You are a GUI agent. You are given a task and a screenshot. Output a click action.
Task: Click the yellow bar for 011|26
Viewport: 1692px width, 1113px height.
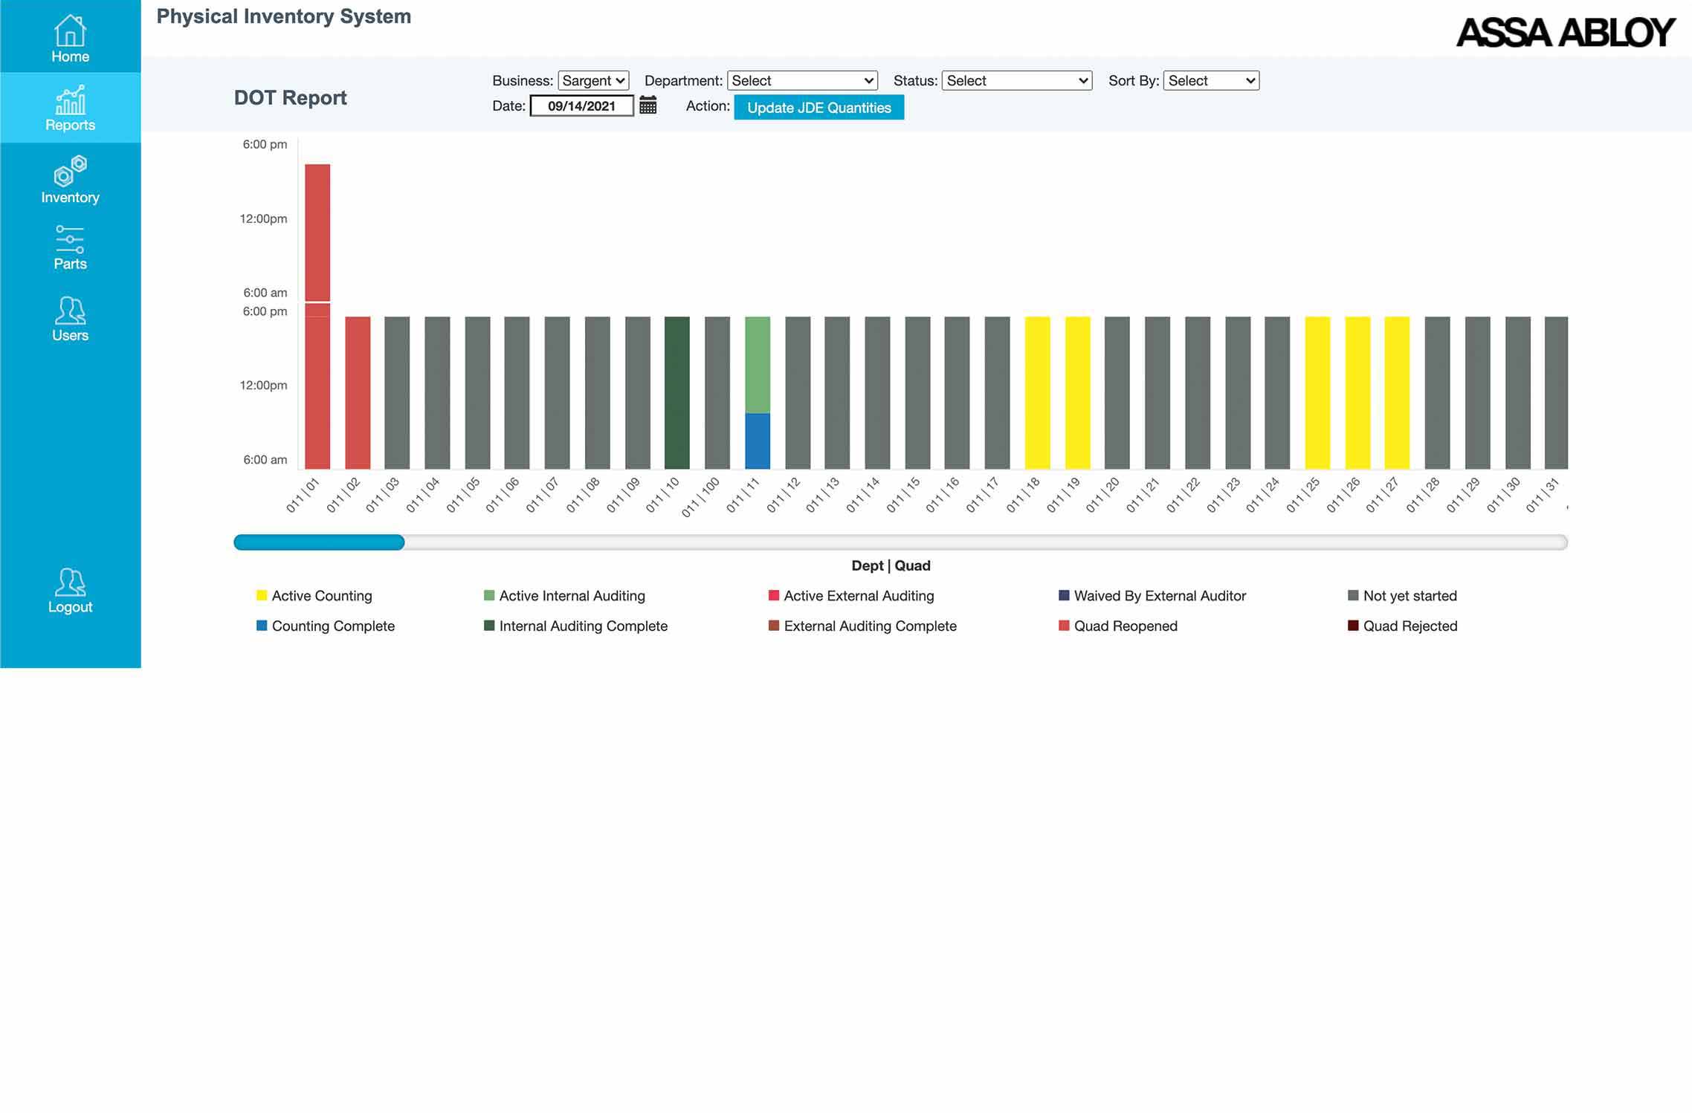tap(1357, 392)
